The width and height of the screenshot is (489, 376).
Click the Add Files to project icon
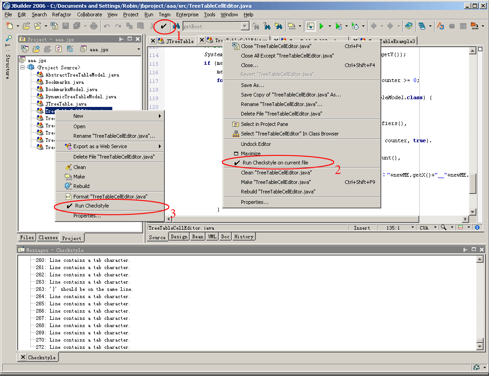(36, 49)
